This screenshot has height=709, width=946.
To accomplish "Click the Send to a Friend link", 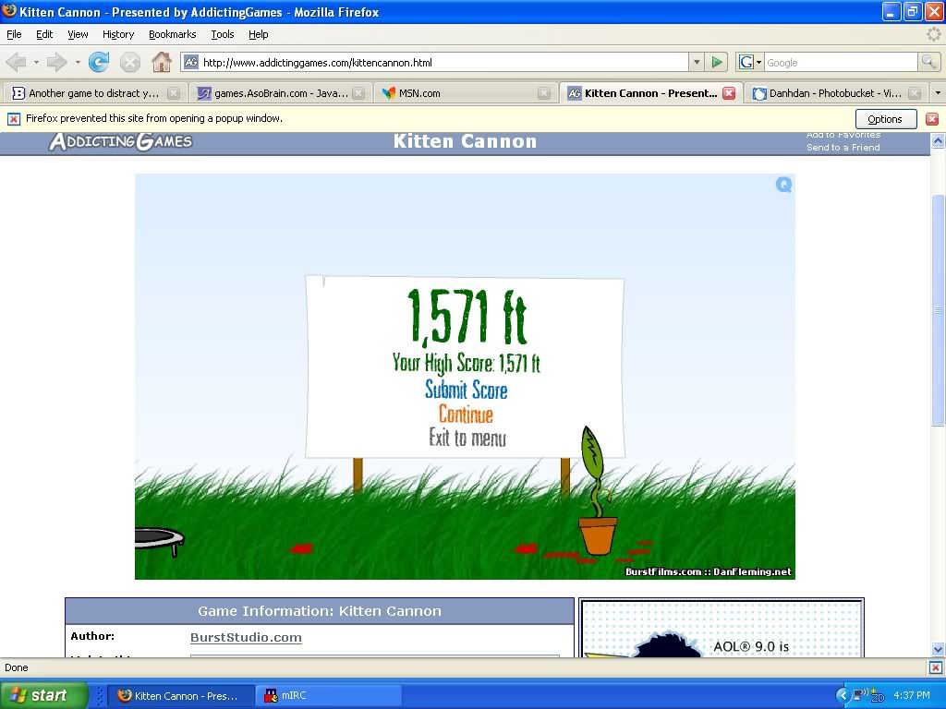I will (x=843, y=147).
